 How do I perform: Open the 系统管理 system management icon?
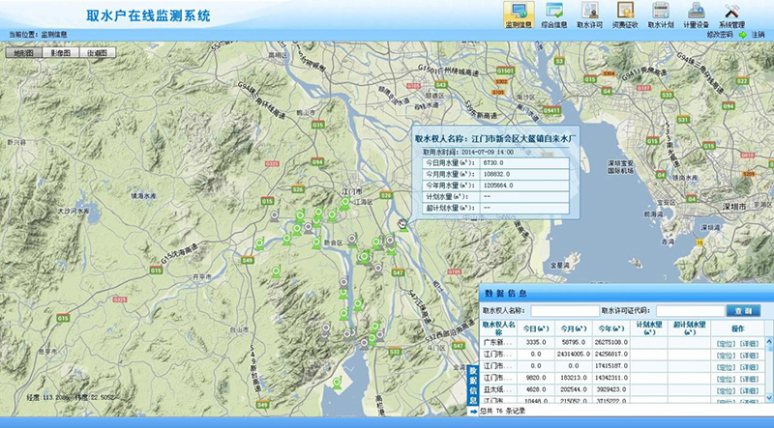(x=732, y=14)
